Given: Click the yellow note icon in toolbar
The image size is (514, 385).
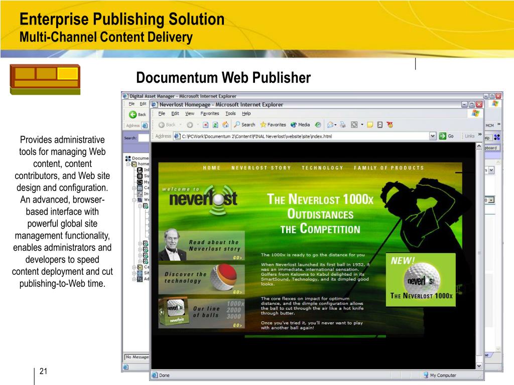Looking at the screenshot, I should (370, 125).
